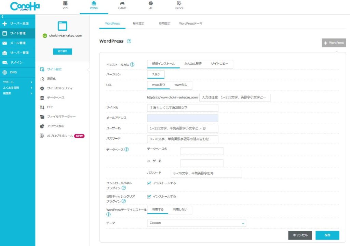The height and width of the screenshot is (246, 350).
Task: Click the ファイルマネージャー folder icon
Action: pos(42,117)
